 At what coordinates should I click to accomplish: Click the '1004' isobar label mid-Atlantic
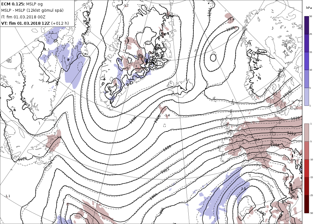coord(153,196)
